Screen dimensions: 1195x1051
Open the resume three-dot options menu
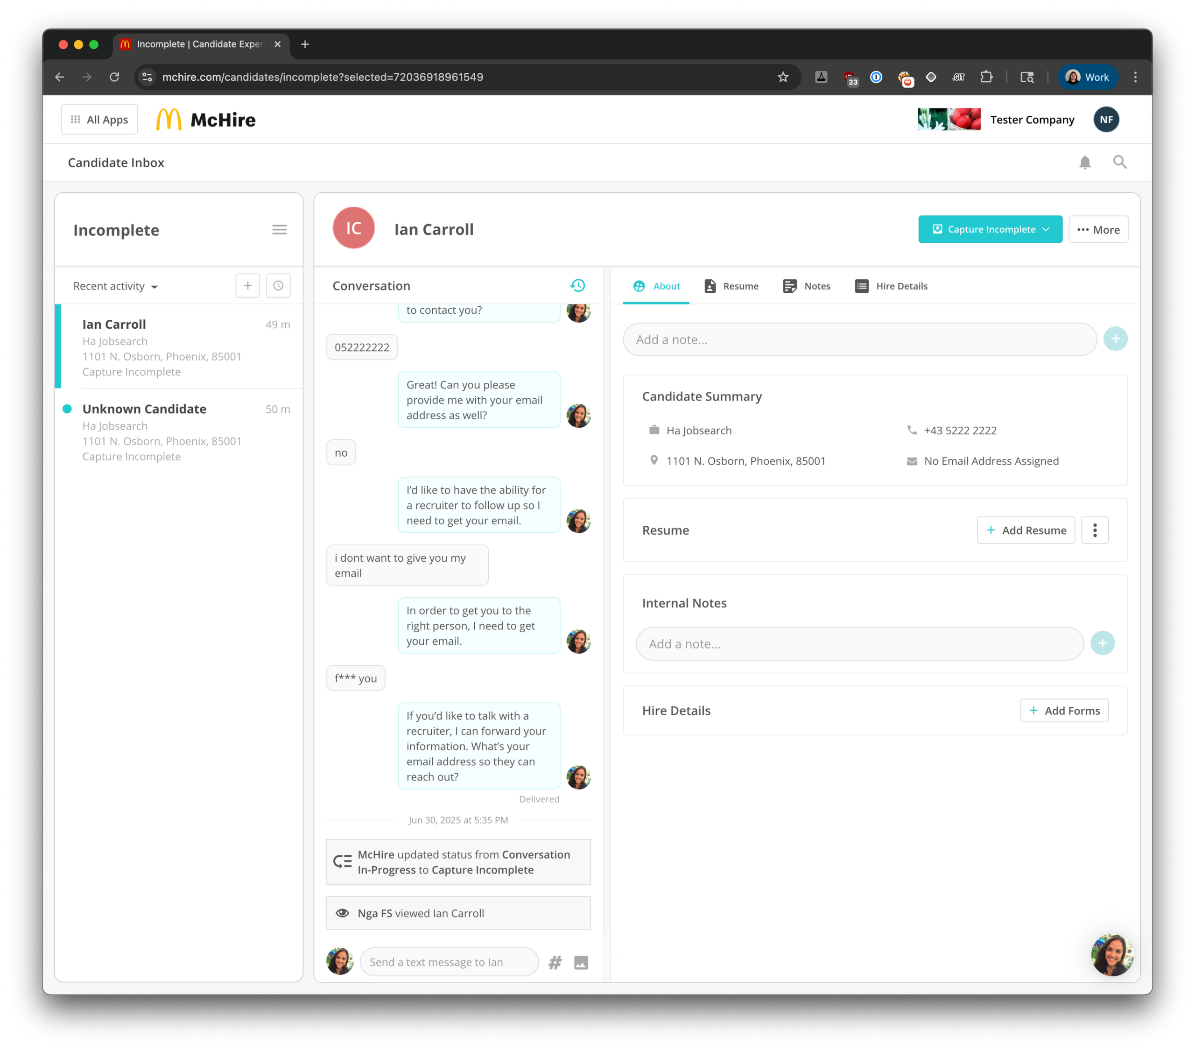pos(1095,530)
